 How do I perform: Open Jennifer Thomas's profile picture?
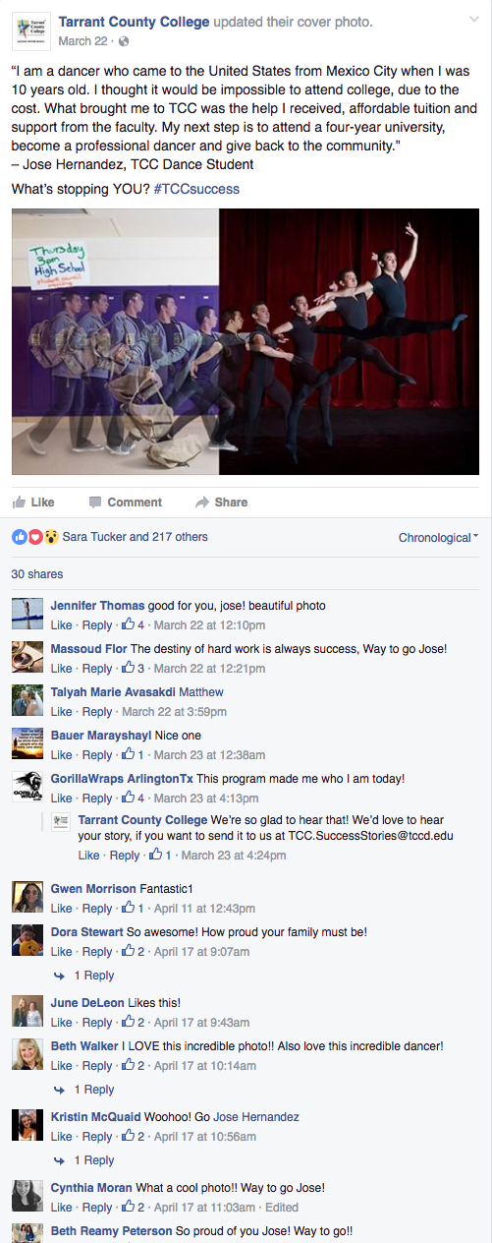coord(27,613)
